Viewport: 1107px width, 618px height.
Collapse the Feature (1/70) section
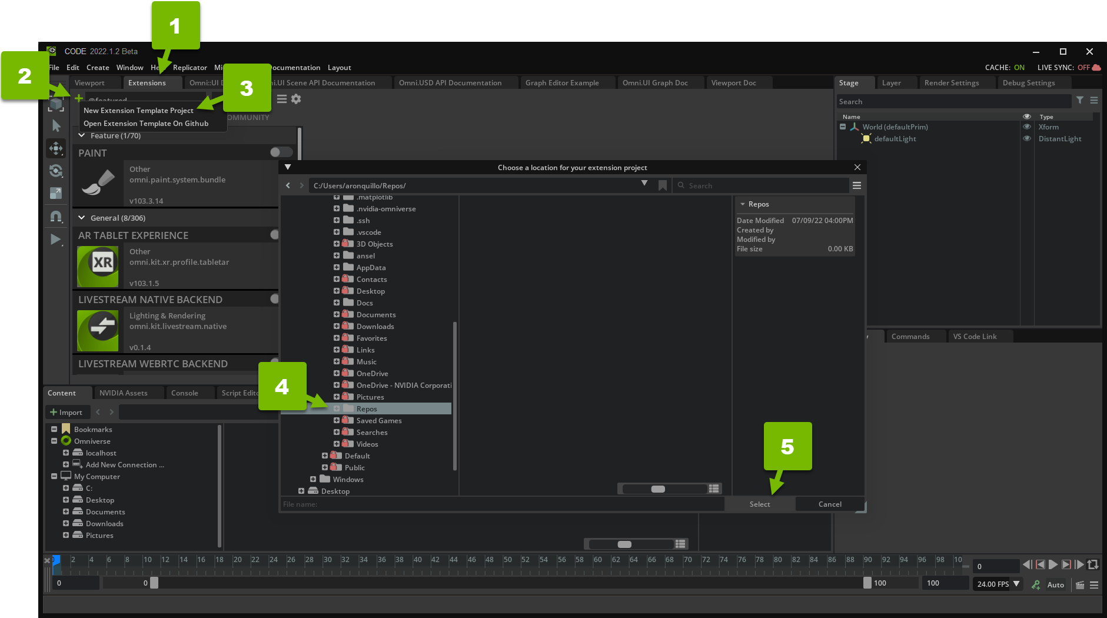tap(82, 135)
